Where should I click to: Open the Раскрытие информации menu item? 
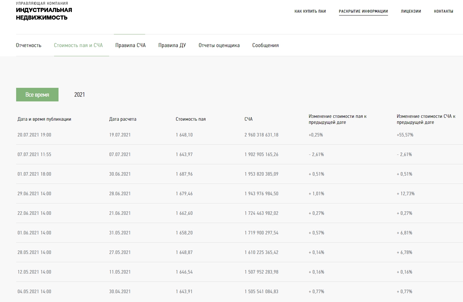coord(363,11)
